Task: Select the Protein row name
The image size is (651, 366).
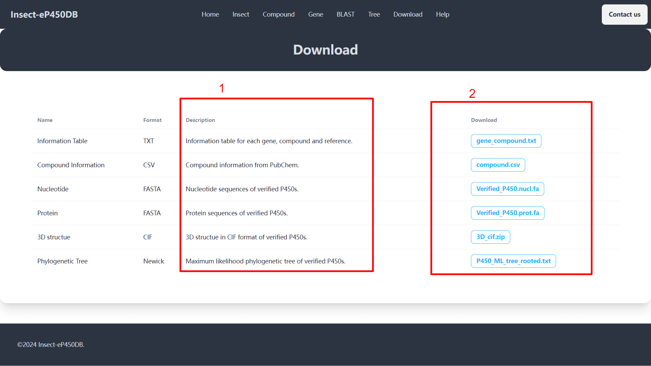Action: [47, 213]
